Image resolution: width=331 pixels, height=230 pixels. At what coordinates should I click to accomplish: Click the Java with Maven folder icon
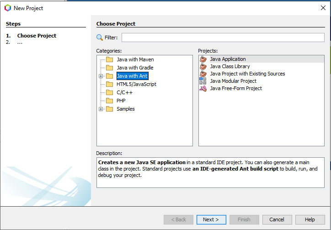click(109, 59)
